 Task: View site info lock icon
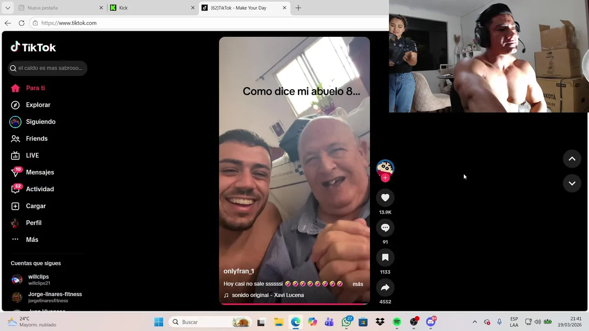tap(35, 23)
